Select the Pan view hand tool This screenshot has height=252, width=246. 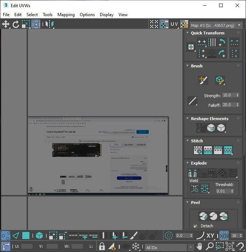[199, 246]
